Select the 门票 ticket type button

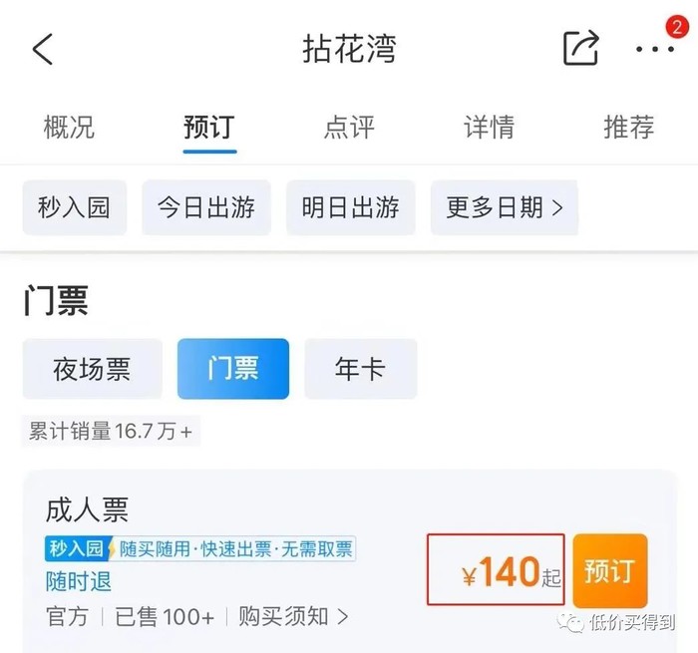click(233, 369)
